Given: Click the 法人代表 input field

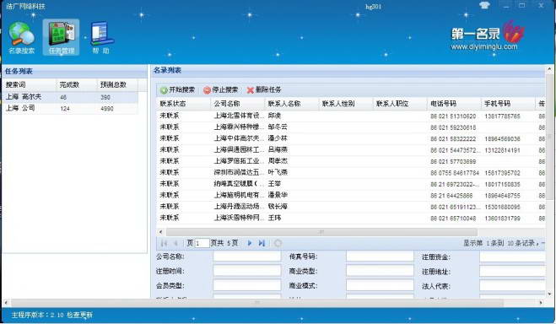Looking at the screenshot, I should point(512,286).
